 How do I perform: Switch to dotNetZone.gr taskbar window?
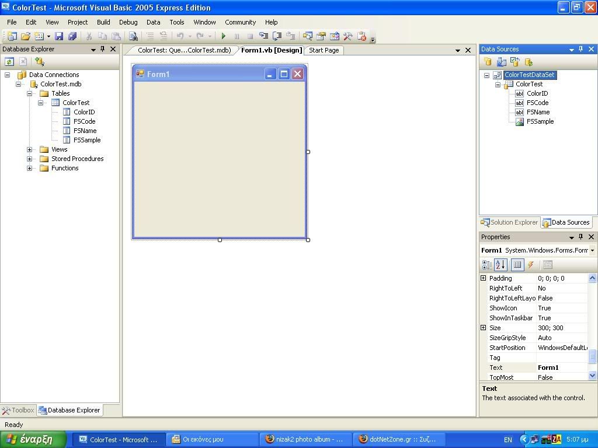tap(399, 439)
